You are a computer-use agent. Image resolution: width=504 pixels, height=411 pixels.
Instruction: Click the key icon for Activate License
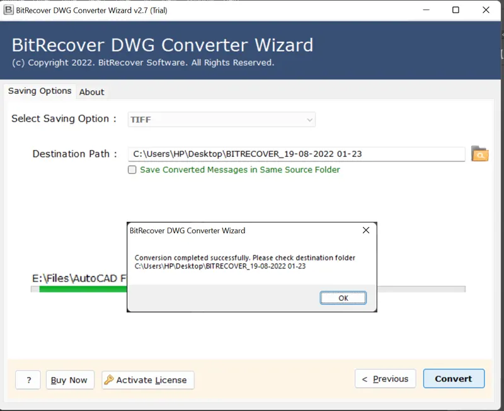coord(109,379)
